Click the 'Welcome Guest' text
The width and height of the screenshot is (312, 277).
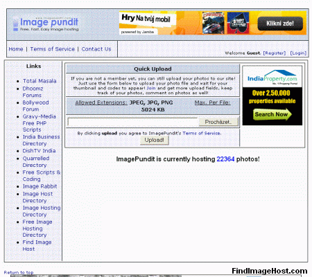(243, 53)
